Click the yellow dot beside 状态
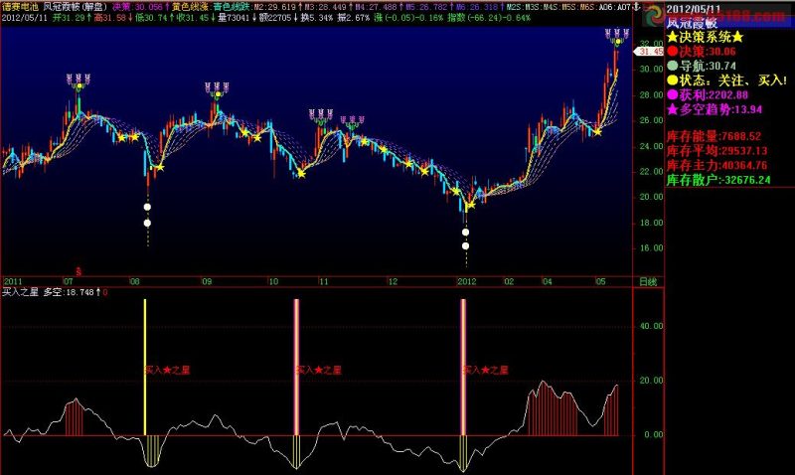 (x=673, y=80)
